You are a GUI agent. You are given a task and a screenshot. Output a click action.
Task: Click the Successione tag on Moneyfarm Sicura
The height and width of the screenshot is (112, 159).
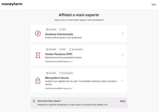click(66, 73)
